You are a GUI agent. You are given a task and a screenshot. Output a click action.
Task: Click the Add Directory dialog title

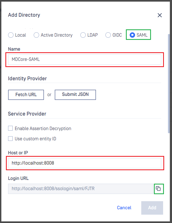[24, 15]
